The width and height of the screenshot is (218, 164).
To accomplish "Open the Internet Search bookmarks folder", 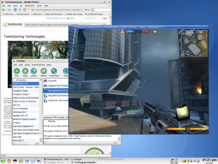I will click(22, 14).
